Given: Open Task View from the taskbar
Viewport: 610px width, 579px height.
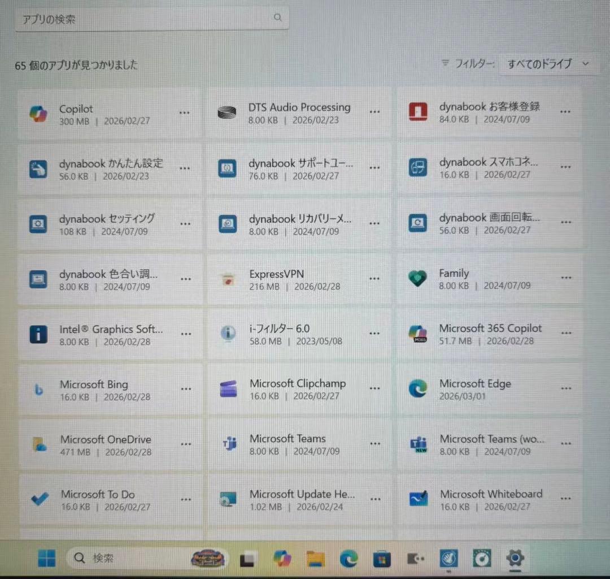Looking at the screenshot, I should [247, 560].
